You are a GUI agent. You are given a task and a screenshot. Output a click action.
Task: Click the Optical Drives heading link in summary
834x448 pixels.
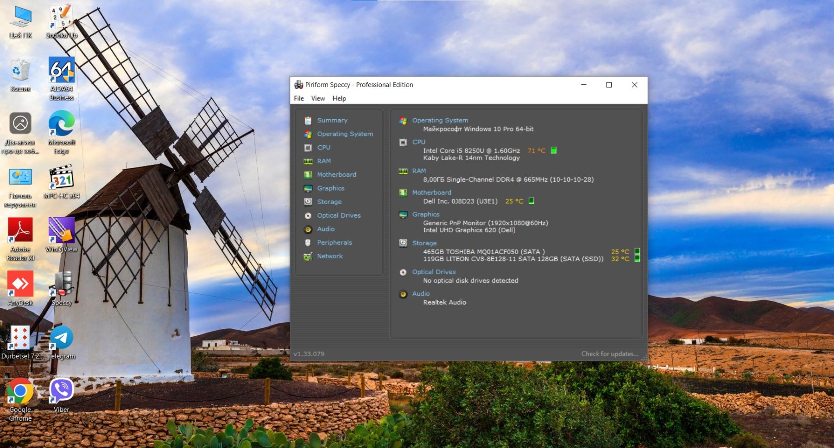[434, 272]
